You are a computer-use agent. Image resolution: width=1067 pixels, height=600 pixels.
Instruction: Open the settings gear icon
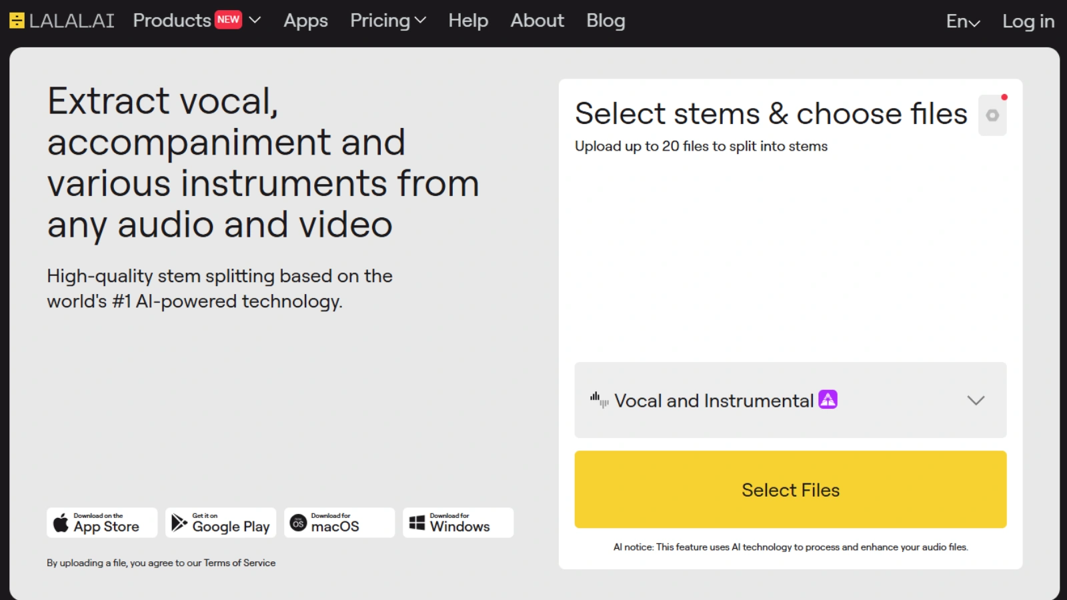pyautogui.click(x=992, y=115)
